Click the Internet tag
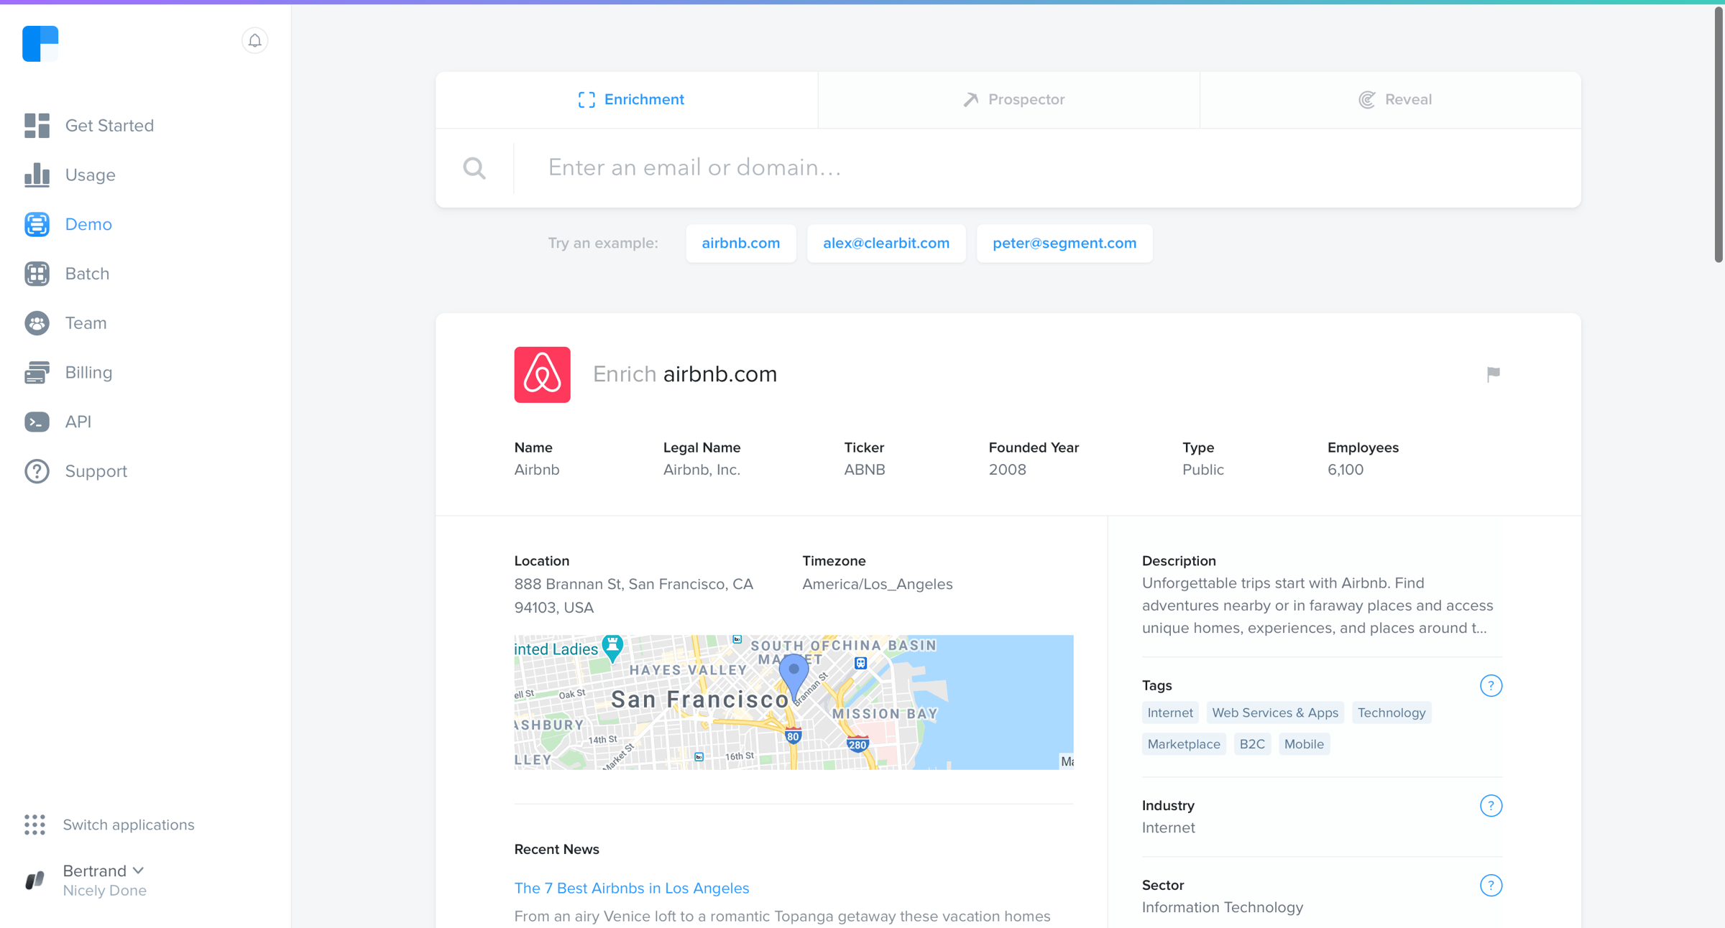Image resolution: width=1725 pixels, height=928 pixels. pos(1169,713)
